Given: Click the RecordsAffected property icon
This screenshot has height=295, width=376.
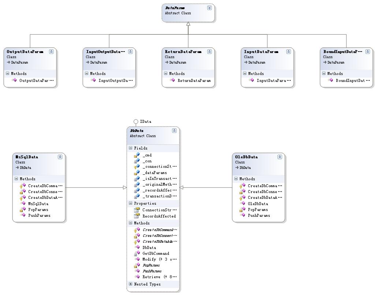Looking at the screenshot, I should coord(137,216).
